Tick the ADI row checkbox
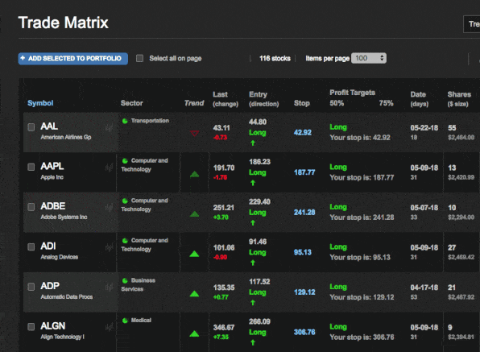 tap(31, 246)
